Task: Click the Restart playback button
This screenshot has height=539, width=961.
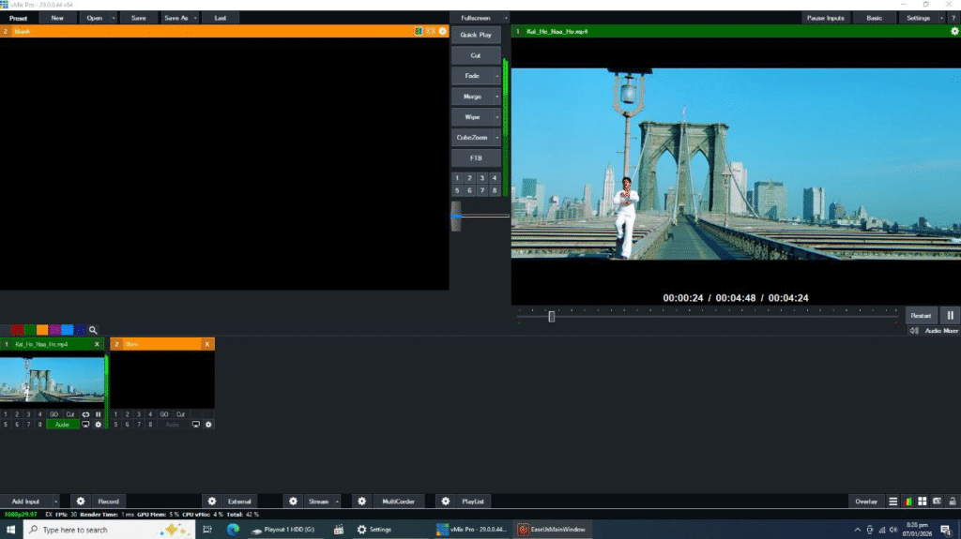Action: 920,316
